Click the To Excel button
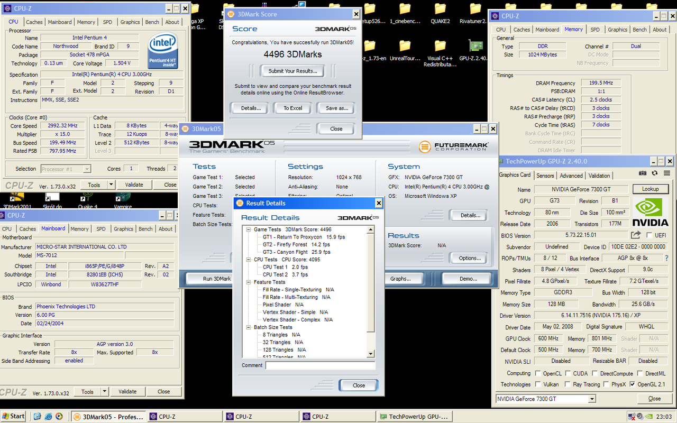 pyautogui.click(x=292, y=108)
